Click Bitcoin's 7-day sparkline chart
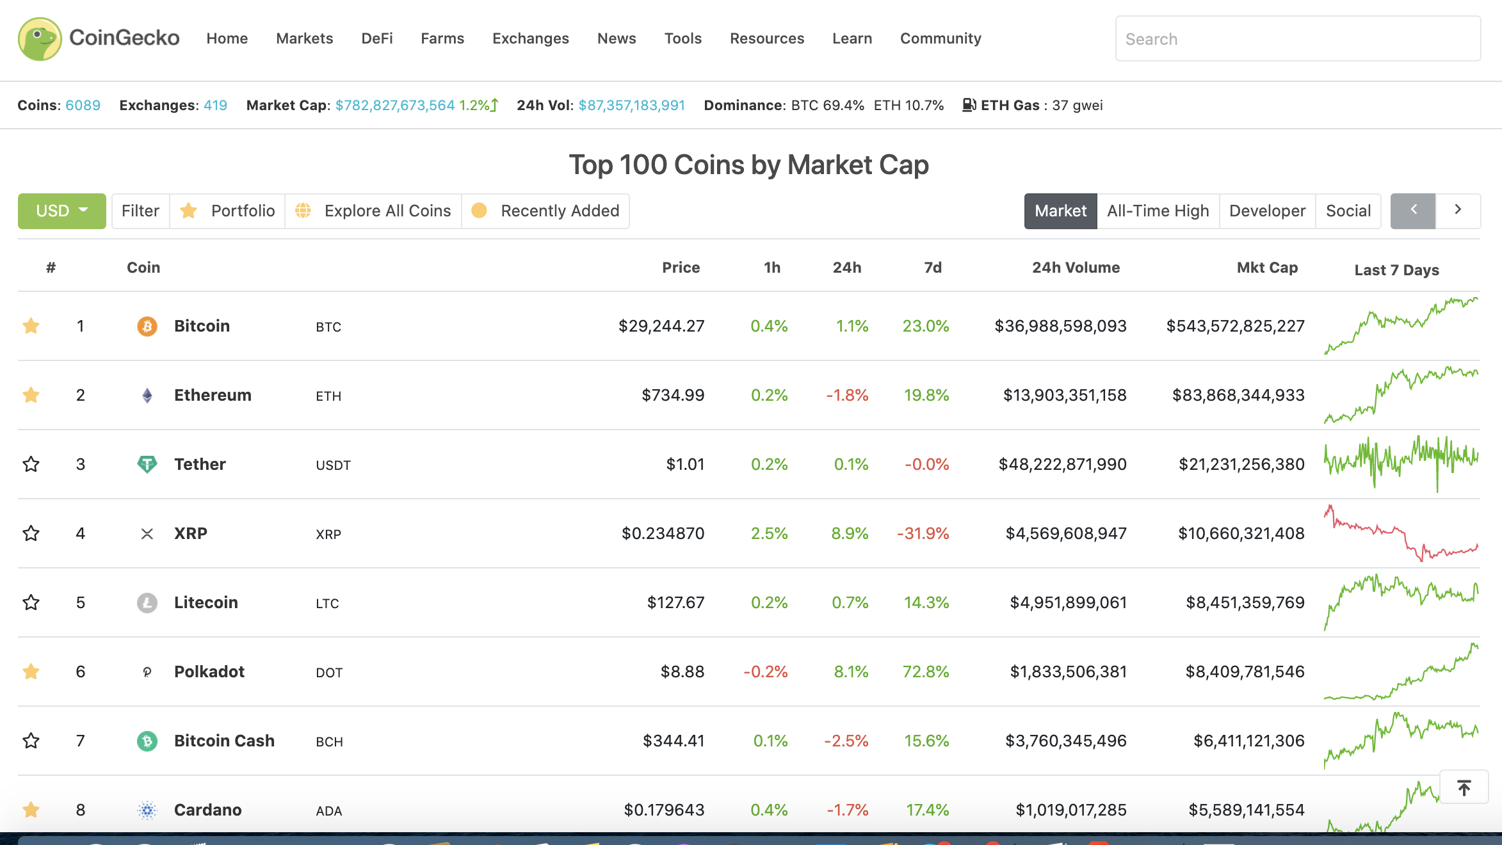Screen dimensions: 1502x845 (x=1401, y=326)
